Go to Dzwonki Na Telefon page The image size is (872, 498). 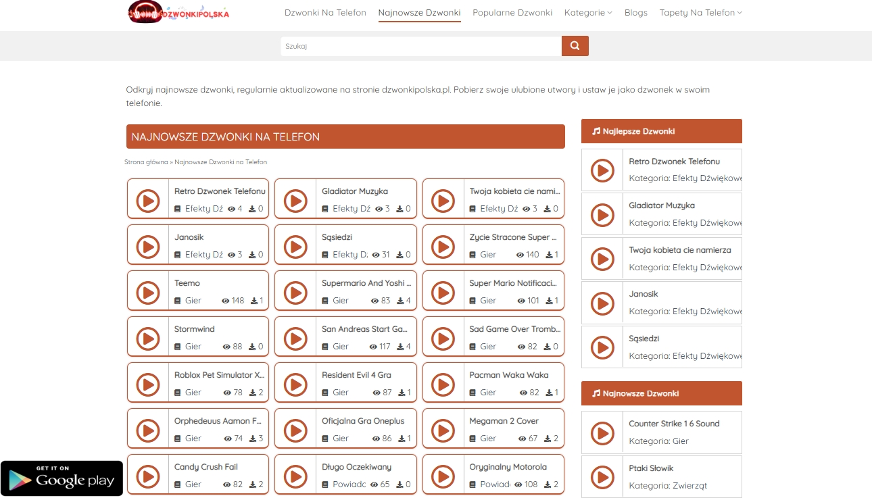[325, 13]
